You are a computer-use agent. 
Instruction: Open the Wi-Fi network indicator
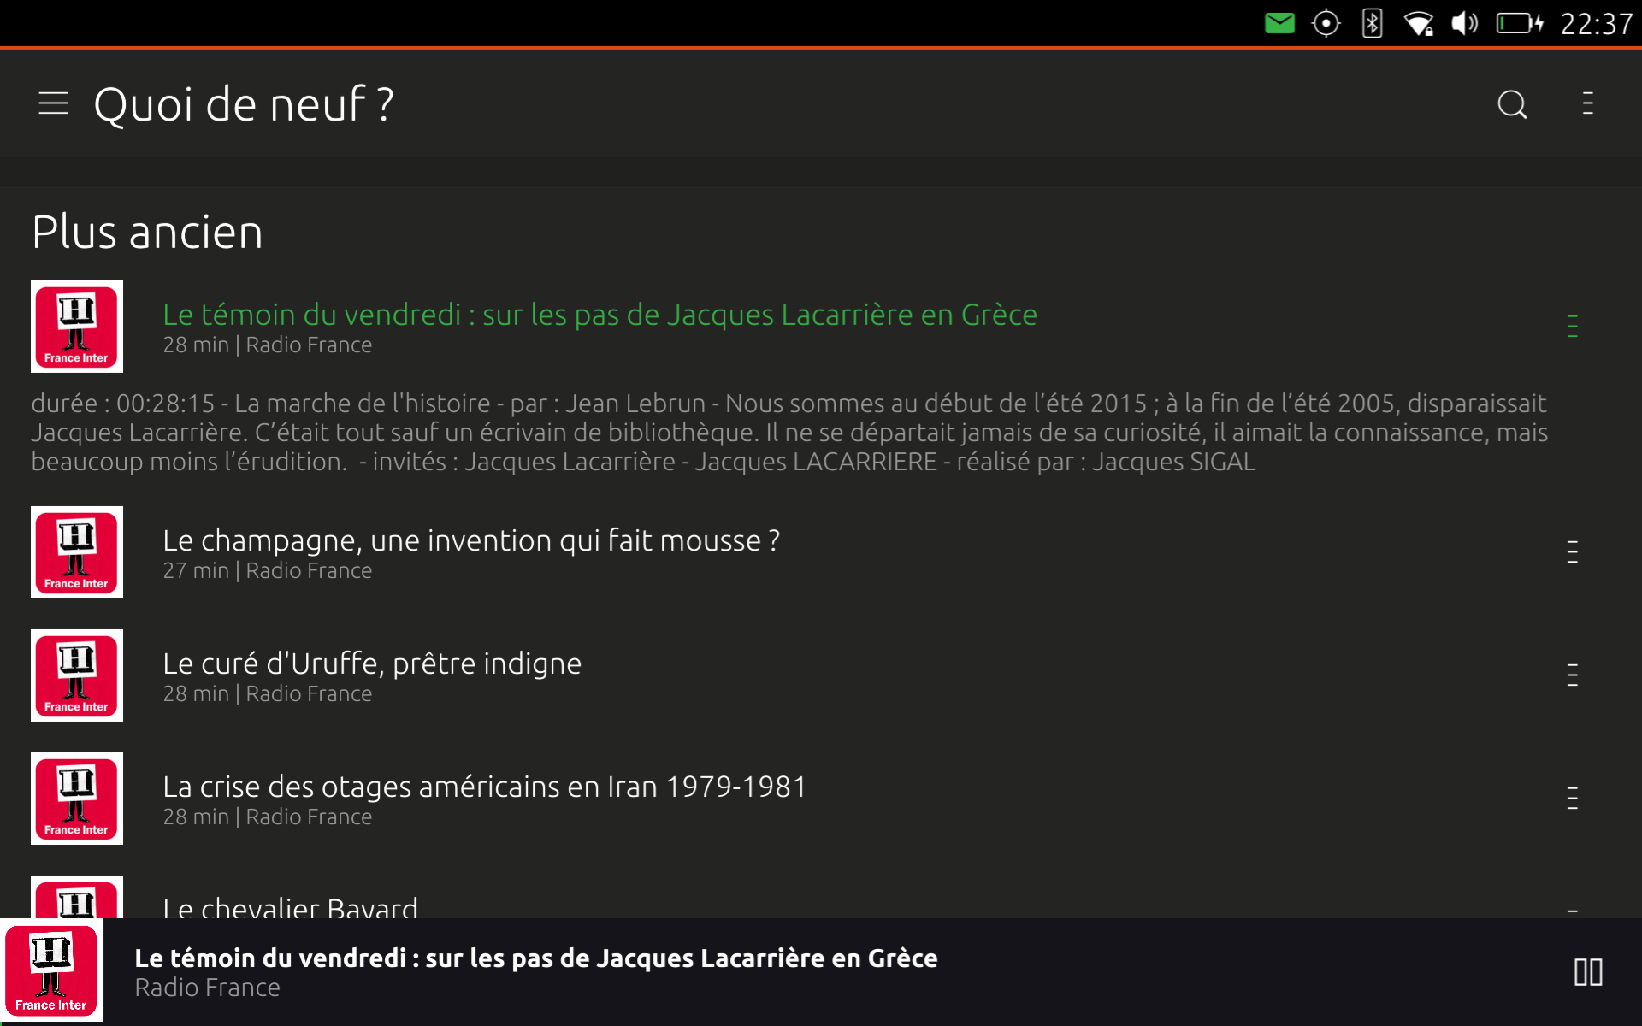point(1419,23)
